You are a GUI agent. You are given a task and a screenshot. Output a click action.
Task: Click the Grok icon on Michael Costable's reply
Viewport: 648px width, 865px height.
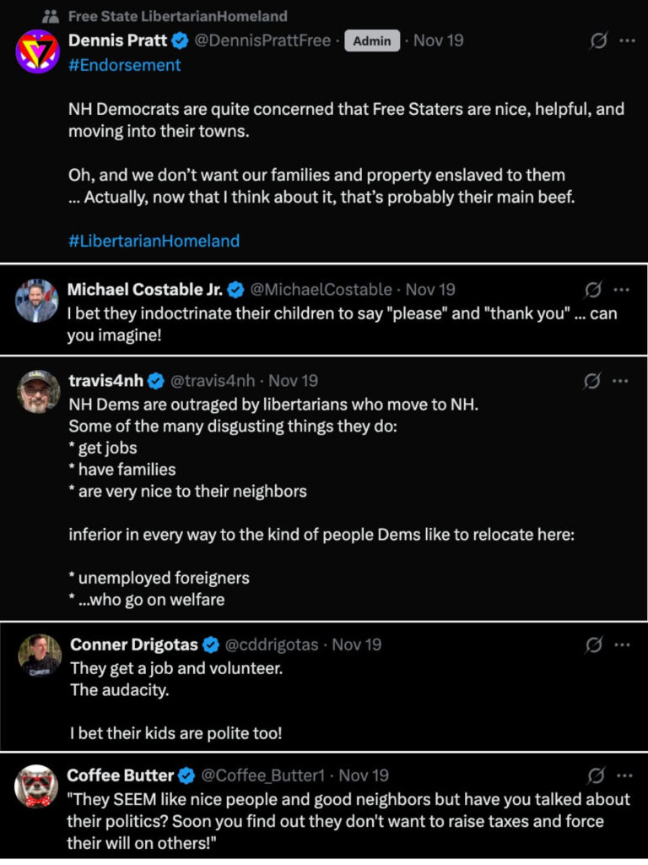click(593, 290)
